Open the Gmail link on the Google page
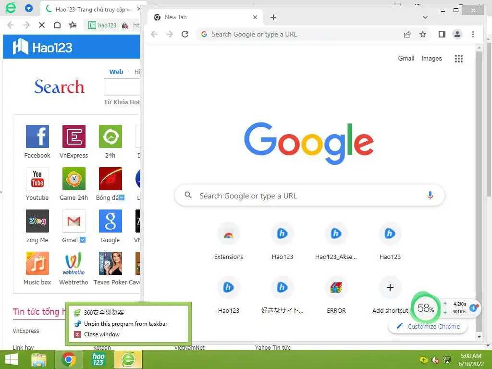This screenshot has width=492, height=369. 406,58
